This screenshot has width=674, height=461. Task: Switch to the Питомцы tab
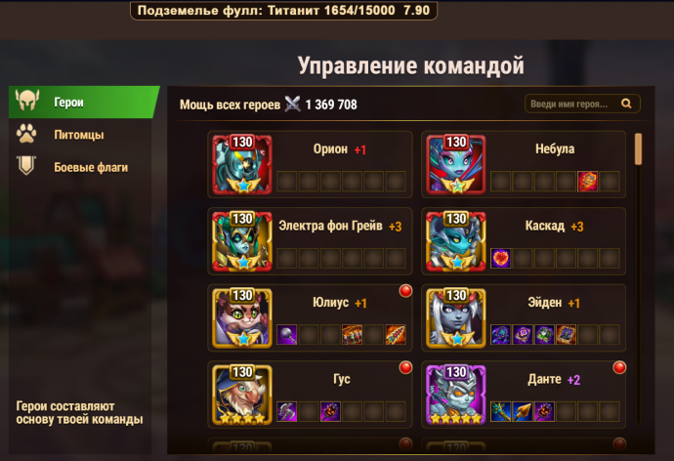(79, 135)
